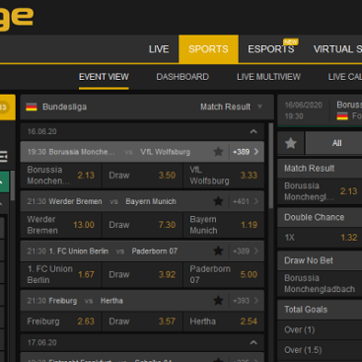Viewport: 362px width, 362px height.
Task: Collapse the 17.06.20 date group
Action: click(x=253, y=342)
